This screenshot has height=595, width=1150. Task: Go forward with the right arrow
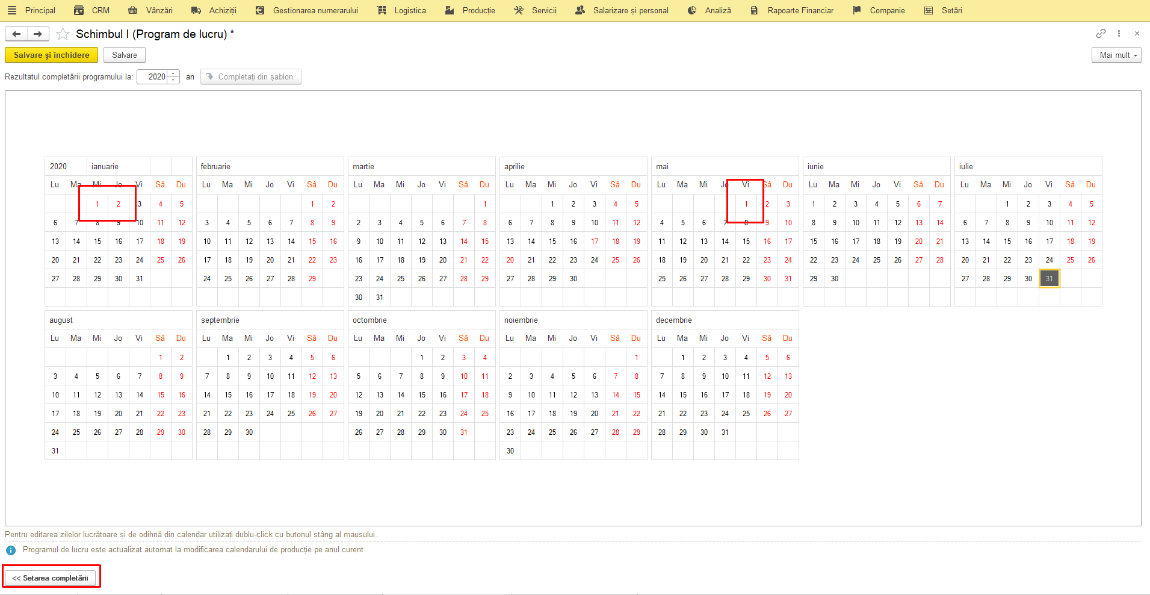[38, 34]
